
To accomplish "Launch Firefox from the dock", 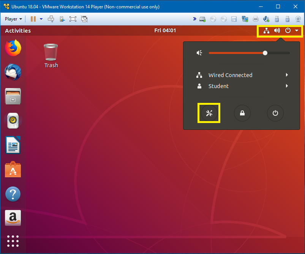I will (13, 48).
